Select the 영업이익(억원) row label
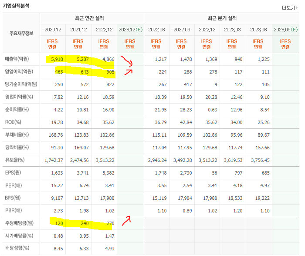This screenshot has height=256, width=305. coord(19,71)
